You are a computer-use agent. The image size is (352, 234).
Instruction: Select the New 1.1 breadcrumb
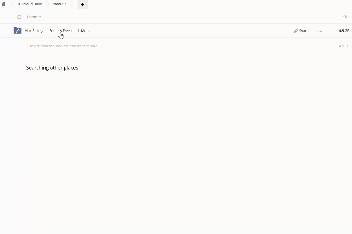tap(60, 4)
